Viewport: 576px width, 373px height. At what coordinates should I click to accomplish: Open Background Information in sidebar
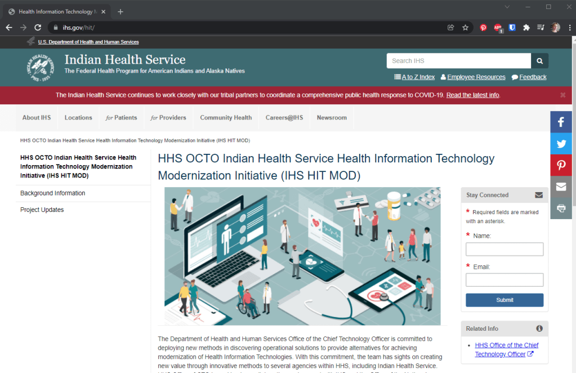(x=53, y=193)
